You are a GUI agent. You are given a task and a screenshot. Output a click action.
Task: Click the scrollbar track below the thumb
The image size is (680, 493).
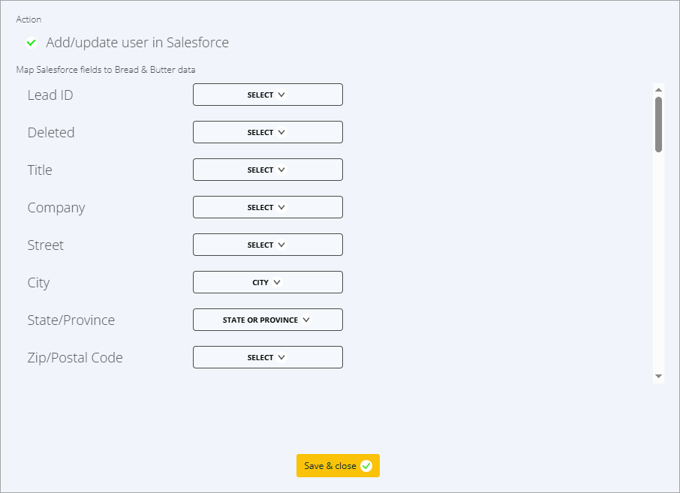tap(658, 263)
